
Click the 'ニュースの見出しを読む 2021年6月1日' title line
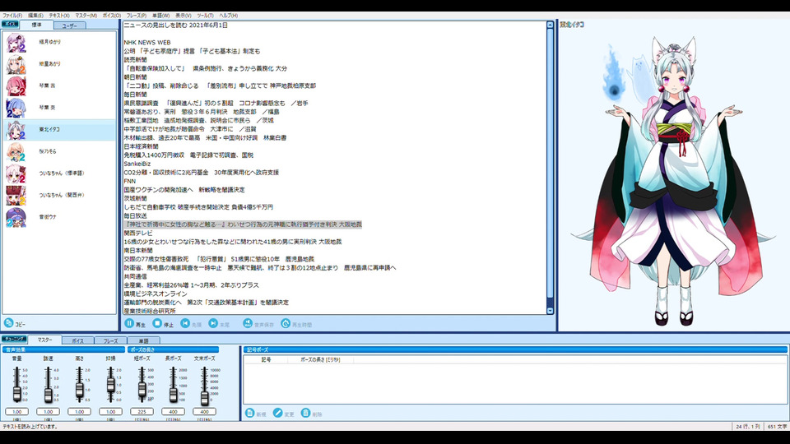tap(176, 25)
